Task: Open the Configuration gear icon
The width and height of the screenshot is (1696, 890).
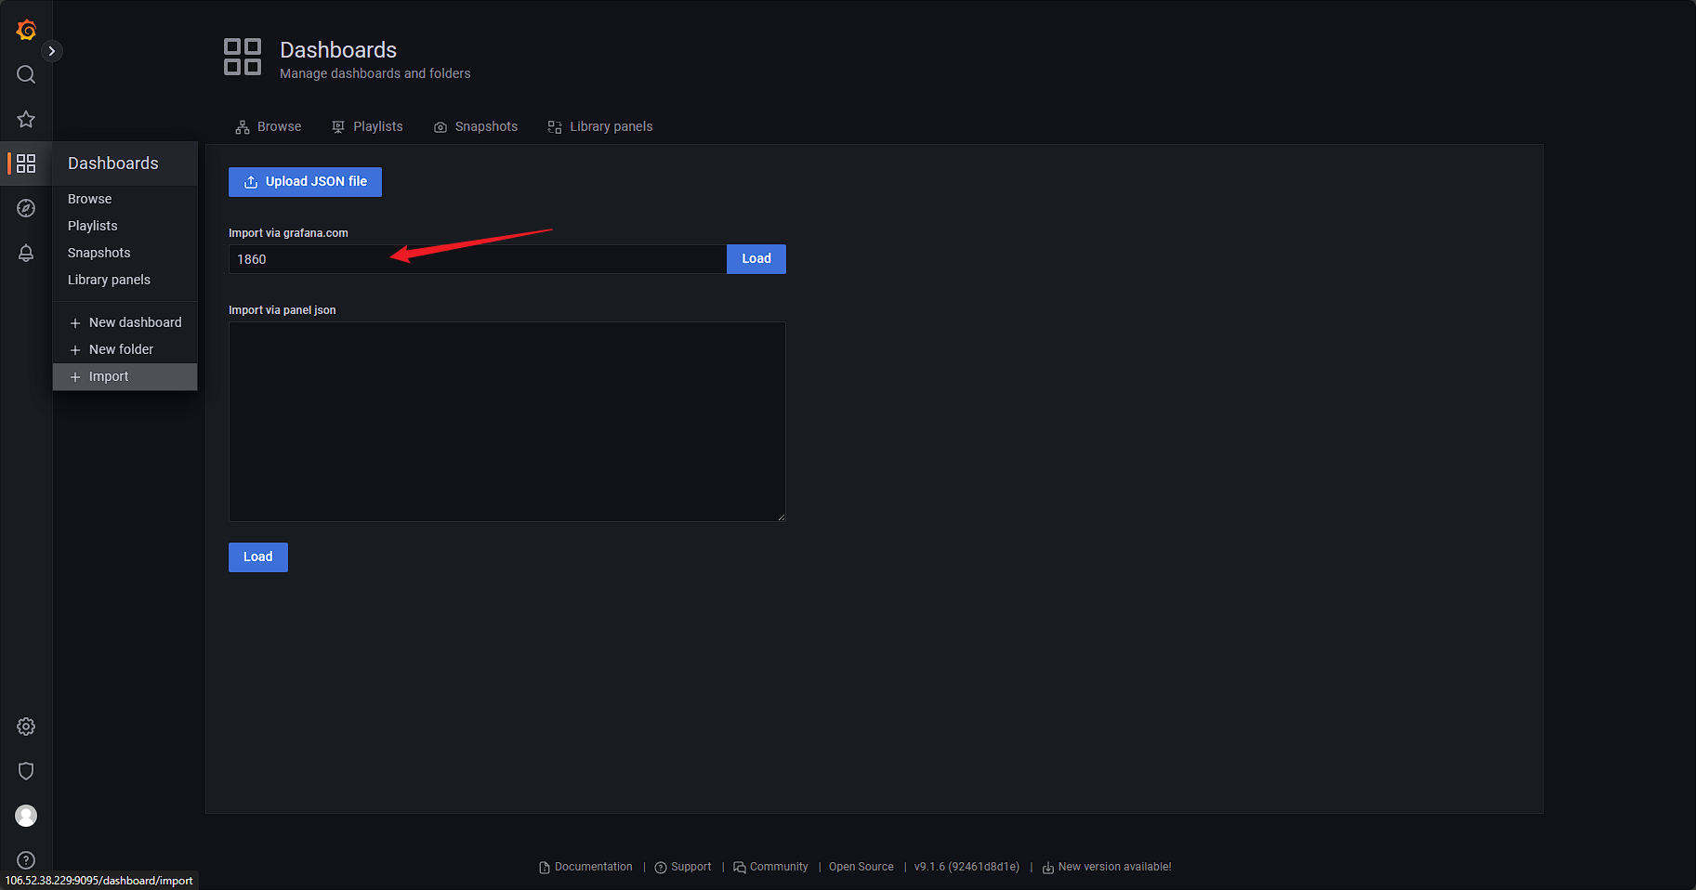Action: pyautogui.click(x=26, y=726)
